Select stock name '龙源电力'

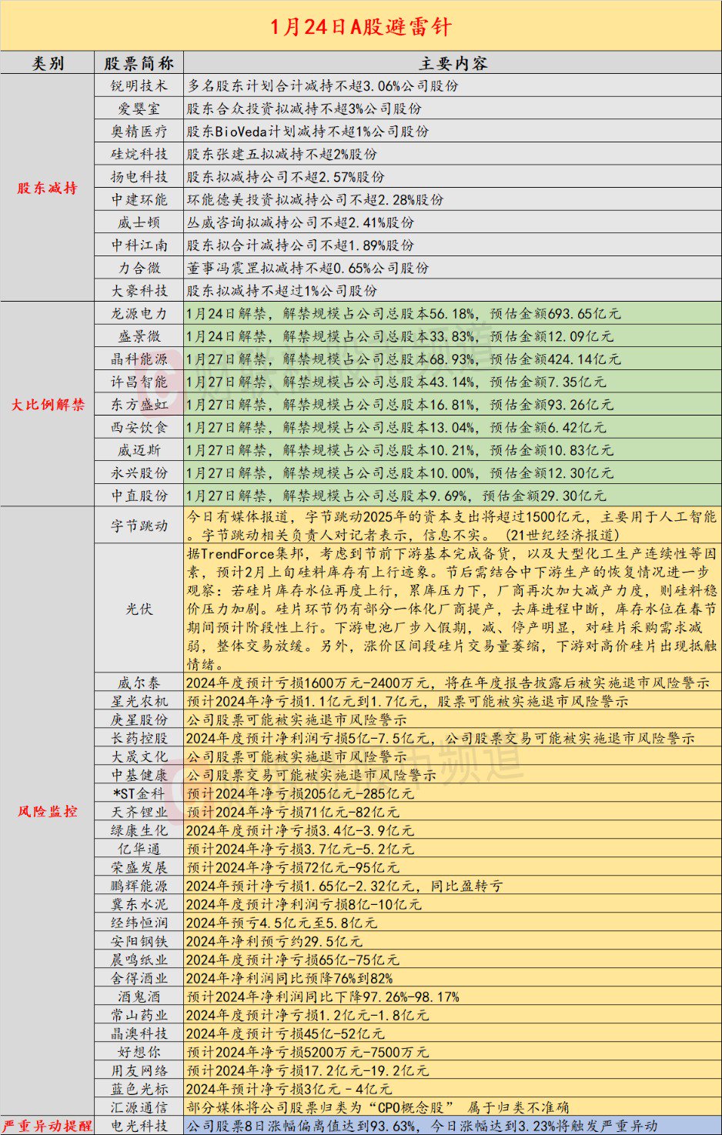(139, 313)
